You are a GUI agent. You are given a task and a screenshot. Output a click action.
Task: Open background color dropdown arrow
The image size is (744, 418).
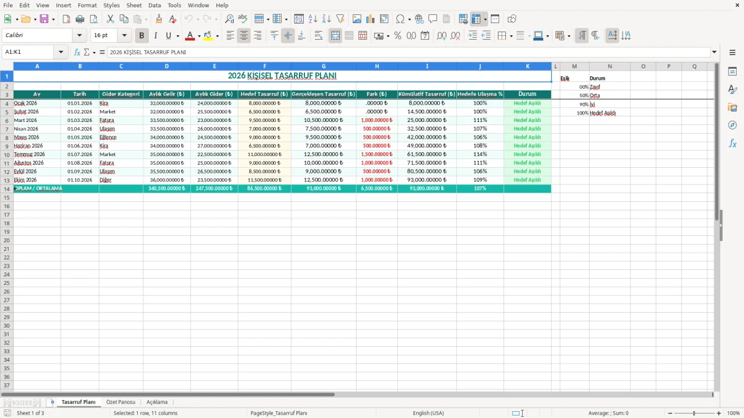coord(217,36)
